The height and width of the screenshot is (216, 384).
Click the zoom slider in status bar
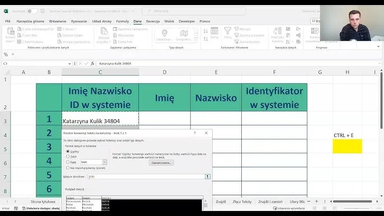pos(357,208)
